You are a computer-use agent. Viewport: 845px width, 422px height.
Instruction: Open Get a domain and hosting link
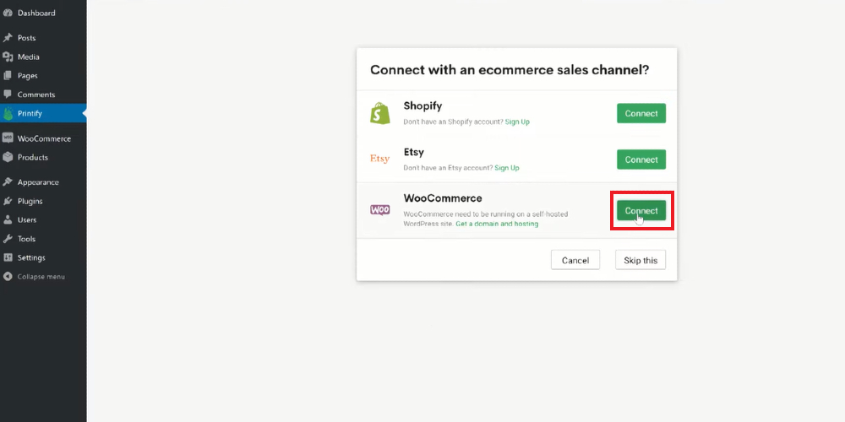coord(497,224)
